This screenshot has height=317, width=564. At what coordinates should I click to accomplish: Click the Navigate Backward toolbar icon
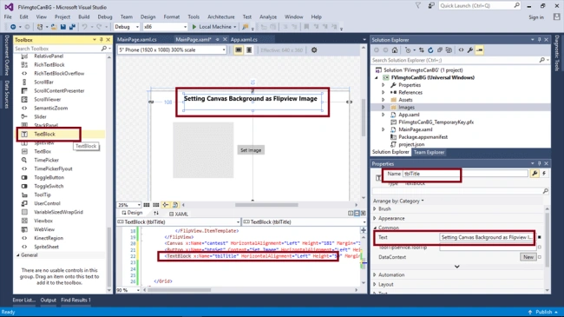pos(13,27)
